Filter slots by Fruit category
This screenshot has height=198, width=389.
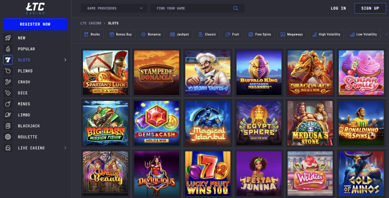232,34
